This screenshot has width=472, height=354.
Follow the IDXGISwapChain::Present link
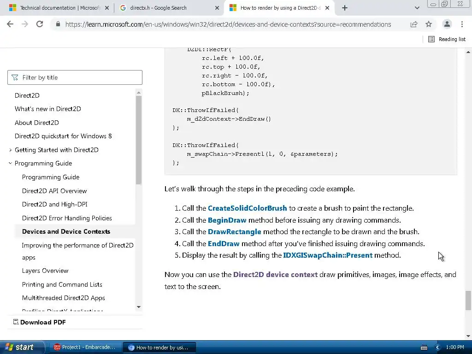(328, 255)
